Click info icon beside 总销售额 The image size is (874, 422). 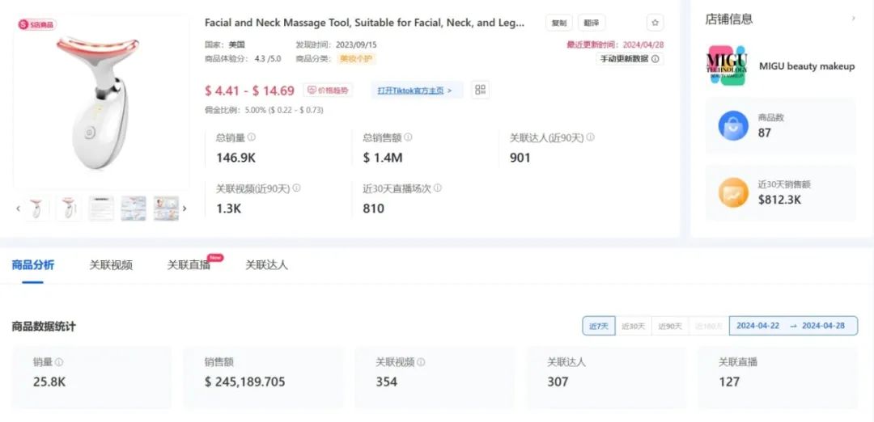[408, 137]
